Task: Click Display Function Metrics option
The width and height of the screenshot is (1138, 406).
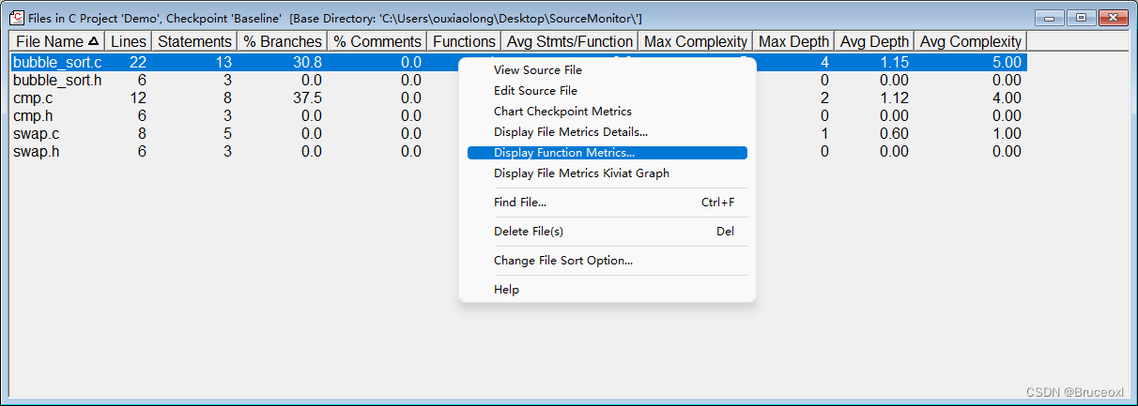Action: point(563,153)
